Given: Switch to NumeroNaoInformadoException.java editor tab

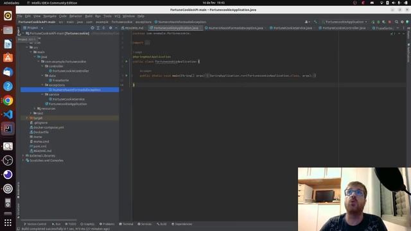Looking at the screenshot, I should point(236,28).
